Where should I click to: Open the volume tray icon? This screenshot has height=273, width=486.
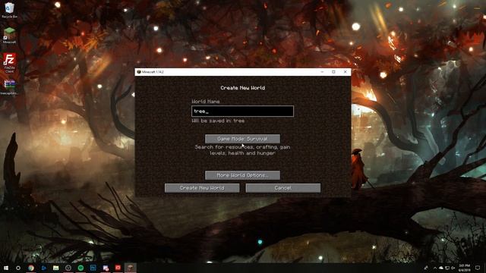pos(453,268)
